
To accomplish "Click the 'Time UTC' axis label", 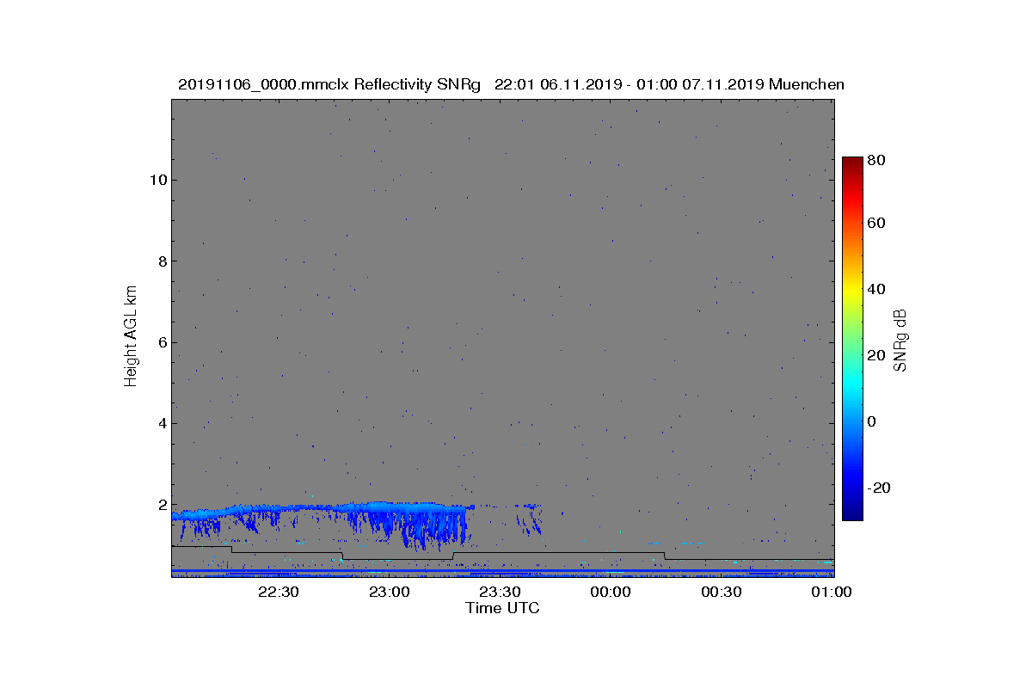I will [x=503, y=608].
